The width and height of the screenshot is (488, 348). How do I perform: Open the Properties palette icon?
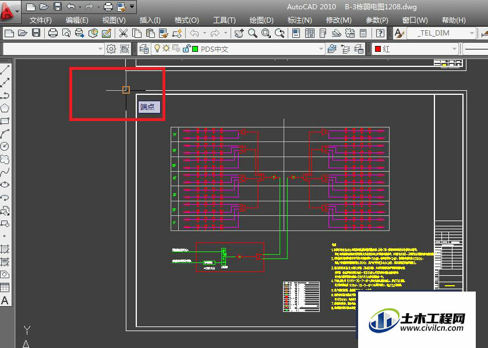coord(296,33)
